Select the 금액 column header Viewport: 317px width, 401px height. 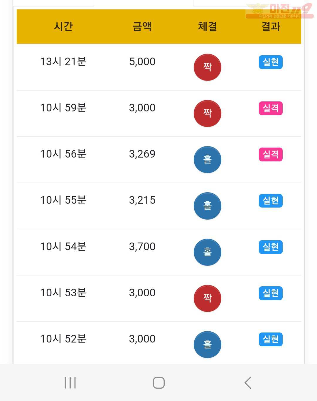[142, 26]
